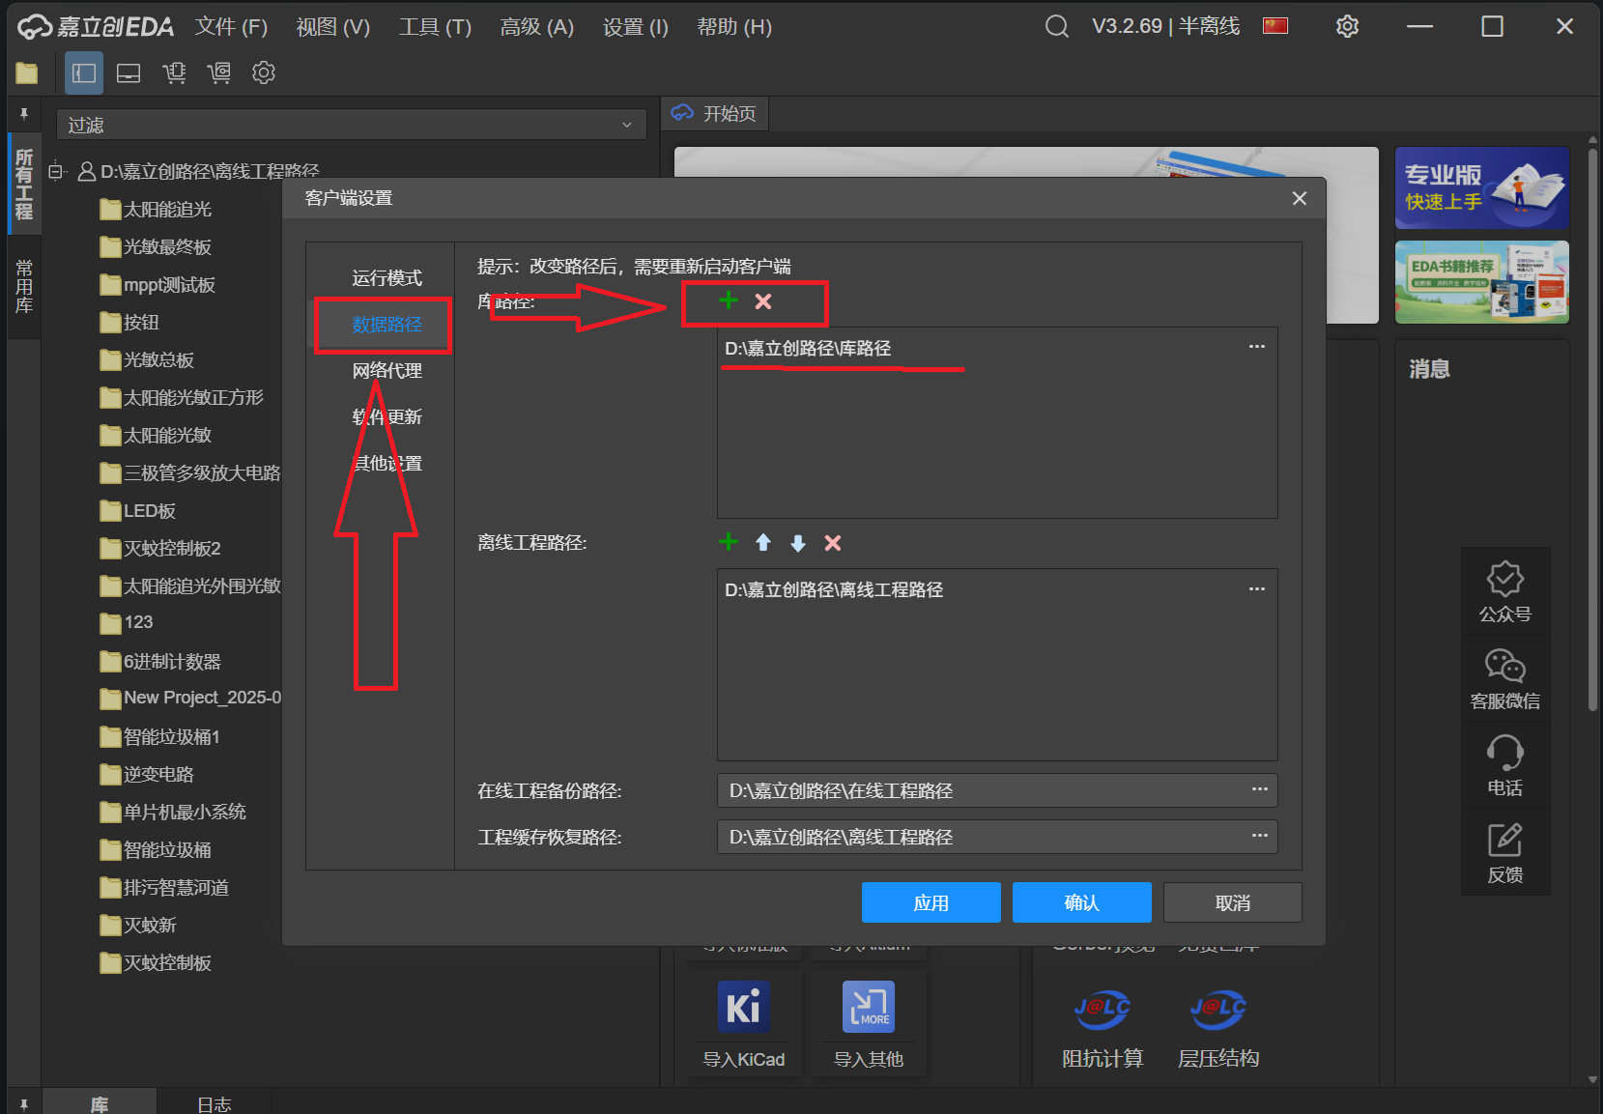Open 设置 (I) menu
Viewport: 1603px width, 1114px height.
point(636,27)
